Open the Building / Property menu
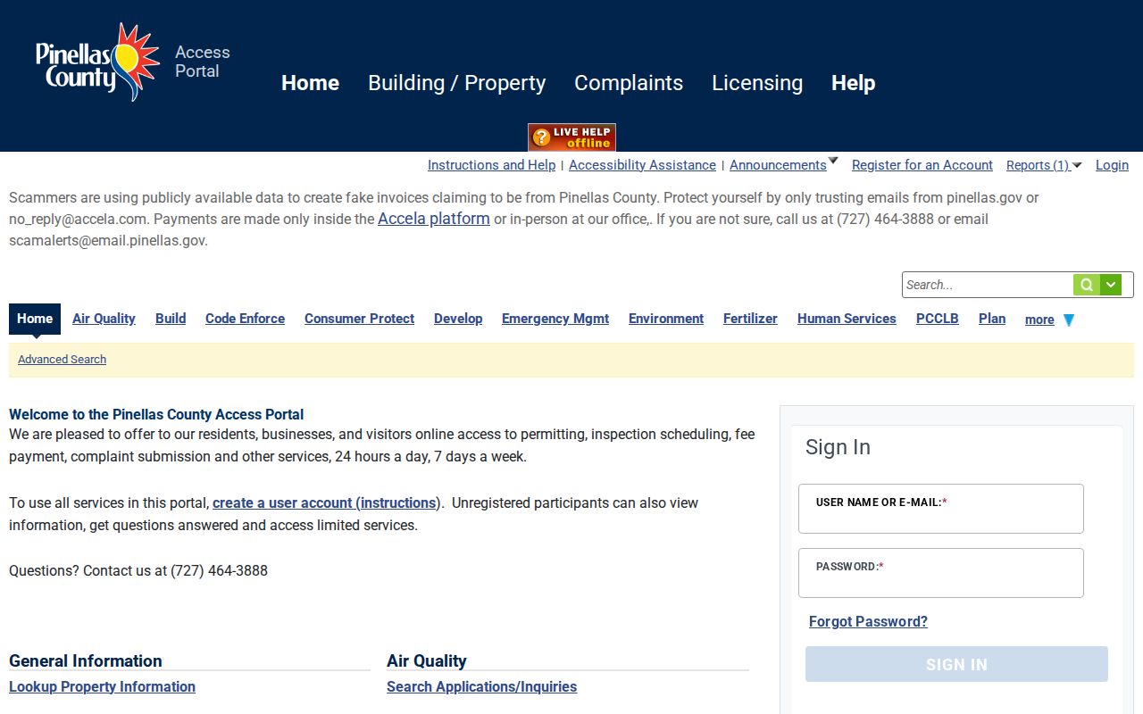 tap(456, 83)
